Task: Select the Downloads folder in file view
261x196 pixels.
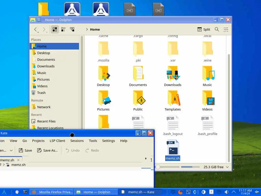Action: pyautogui.click(x=173, y=76)
